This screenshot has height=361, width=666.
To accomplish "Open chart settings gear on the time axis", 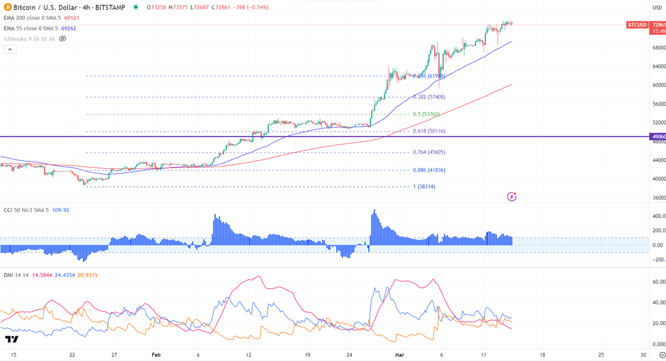I will tap(661, 355).
